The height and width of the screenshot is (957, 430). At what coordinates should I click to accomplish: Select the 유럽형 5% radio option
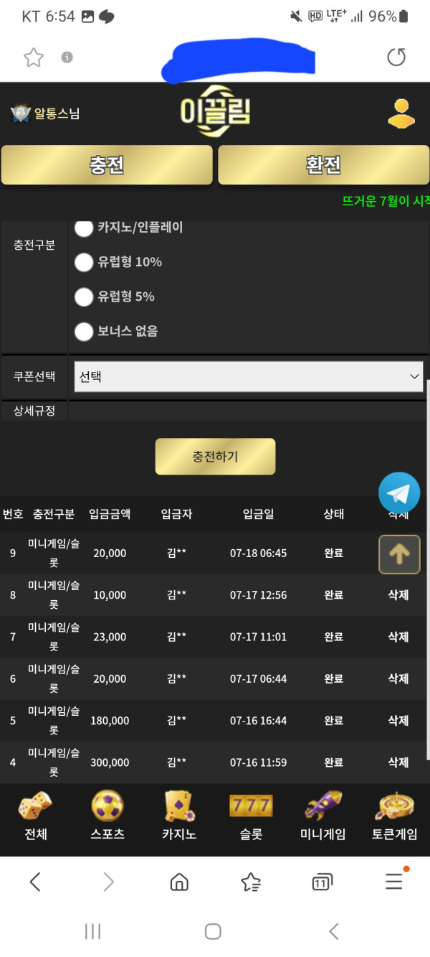85,297
